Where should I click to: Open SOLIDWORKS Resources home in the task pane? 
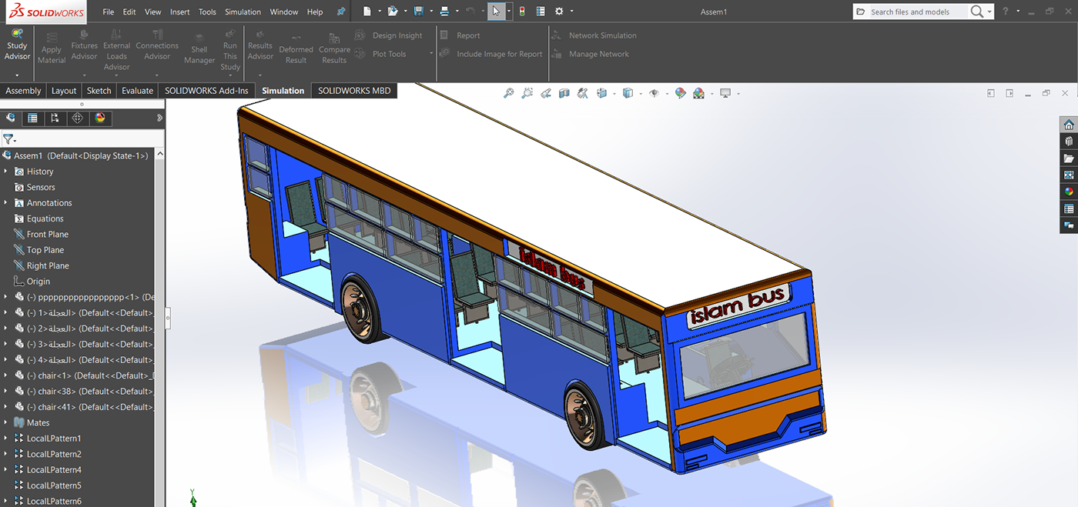point(1069,125)
